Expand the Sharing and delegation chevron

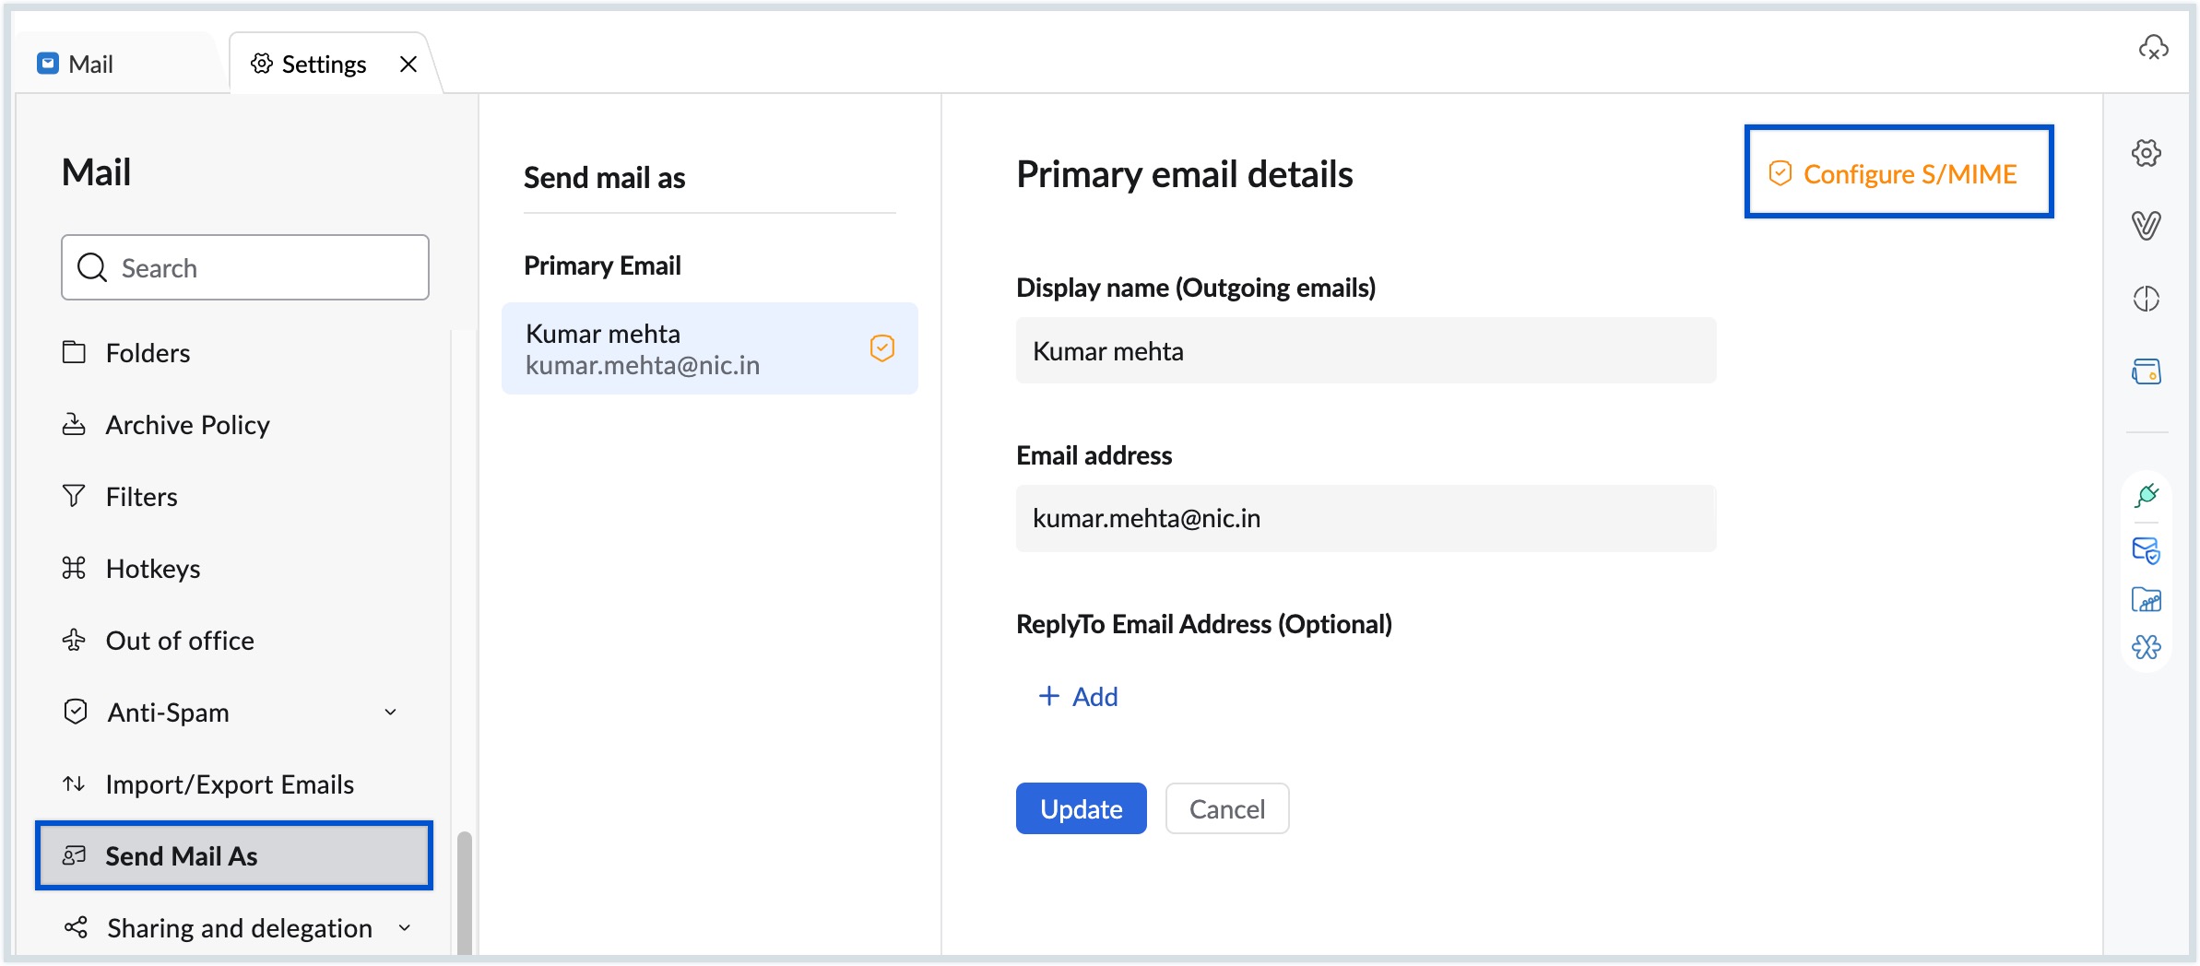[x=404, y=928]
